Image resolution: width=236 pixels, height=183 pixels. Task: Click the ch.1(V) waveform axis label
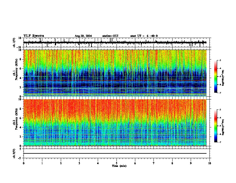click(14, 42)
